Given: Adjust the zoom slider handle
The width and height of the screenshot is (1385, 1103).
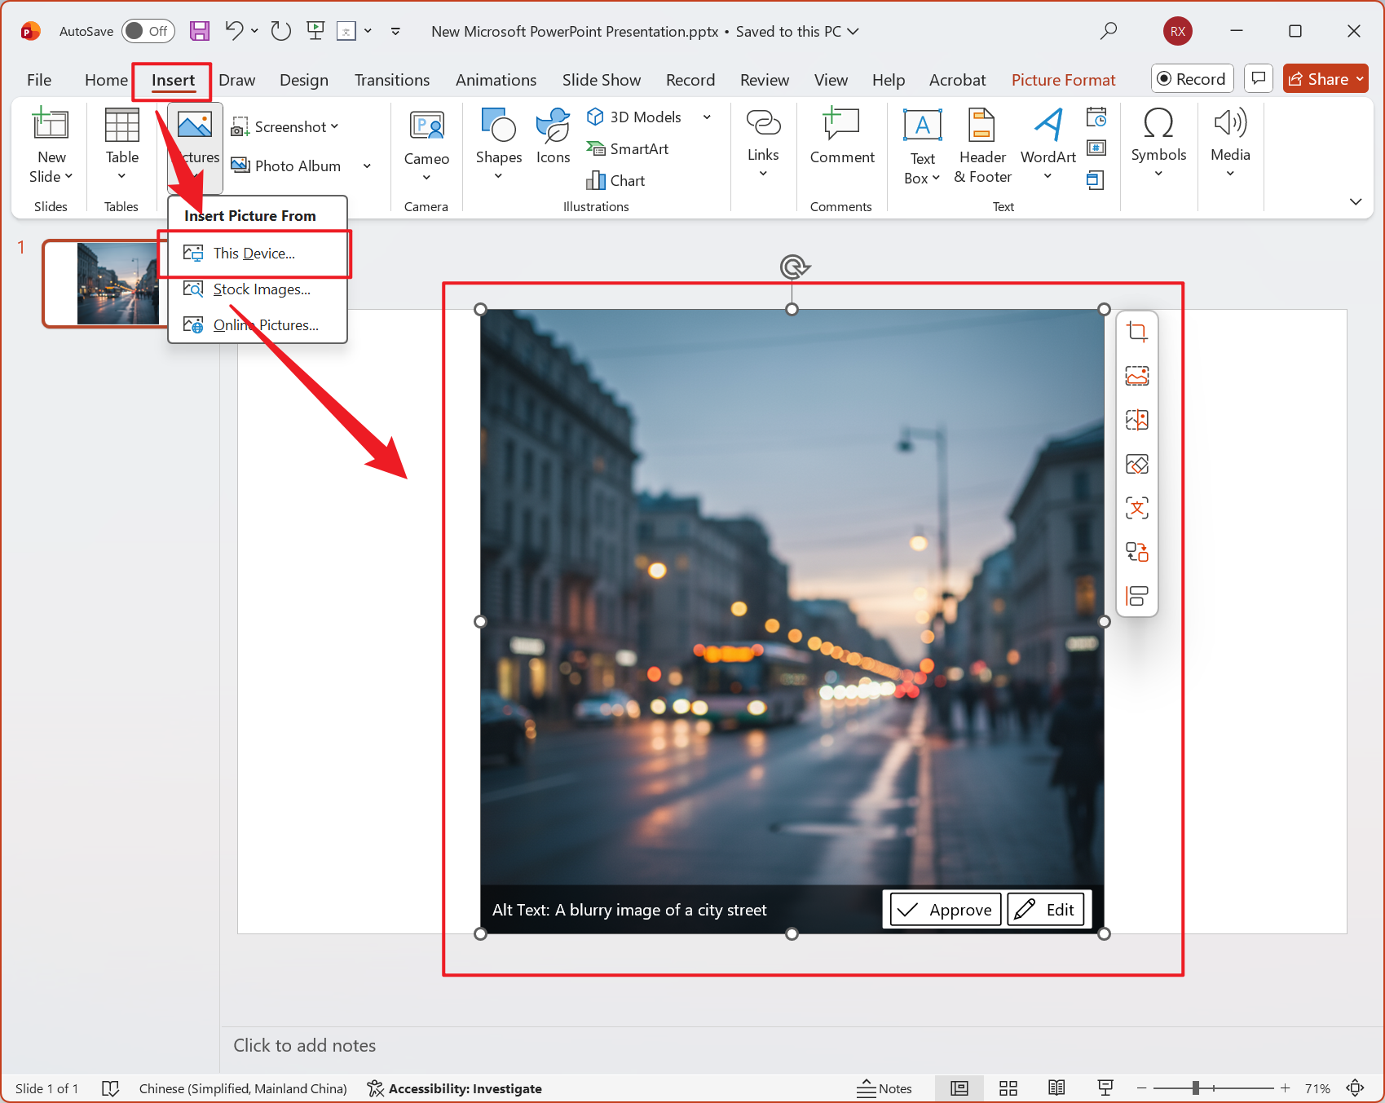Looking at the screenshot, I should click(x=1195, y=1088).
